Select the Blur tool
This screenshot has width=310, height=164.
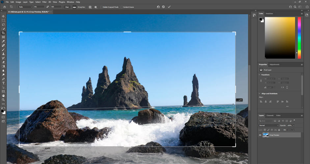[x=3, y=71]
